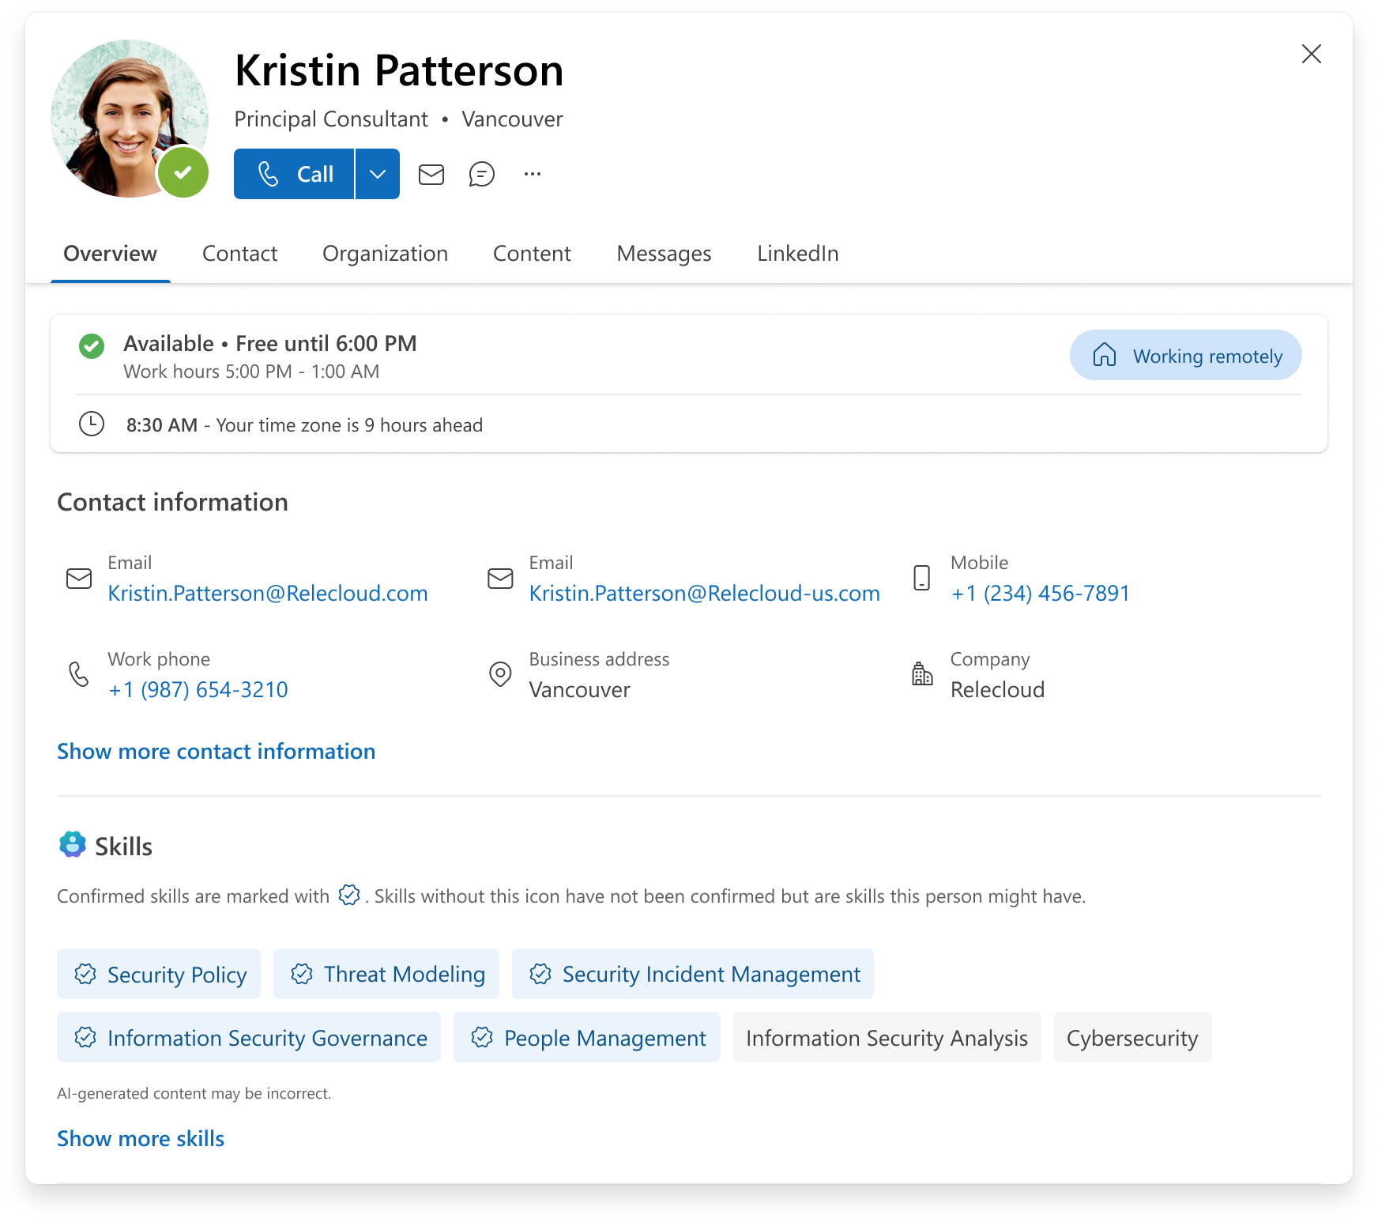
Task: Open Kristin.Patterson@Relecloud.com email link
Action: 268,593
